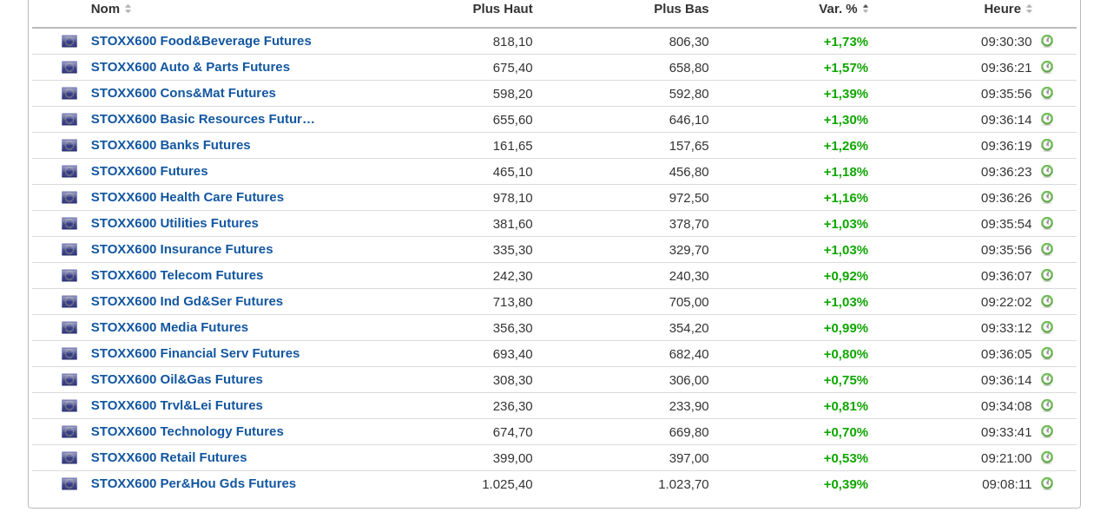Click the flag icon beside Technology Futures
This screenshot has height=525, width=1100.
(69, 432)
